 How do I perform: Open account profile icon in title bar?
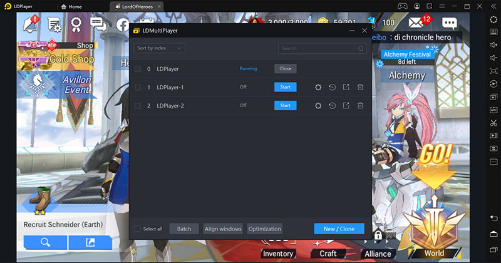(x=417, y=6)
